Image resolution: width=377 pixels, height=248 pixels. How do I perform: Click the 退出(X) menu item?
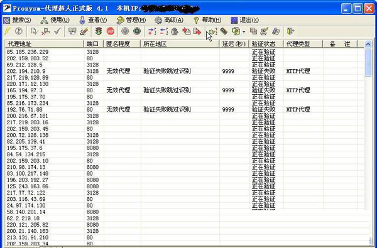click(x=245, y=20)
